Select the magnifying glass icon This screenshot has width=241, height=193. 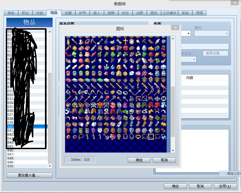pyautogui.click(x=138, y=42)
